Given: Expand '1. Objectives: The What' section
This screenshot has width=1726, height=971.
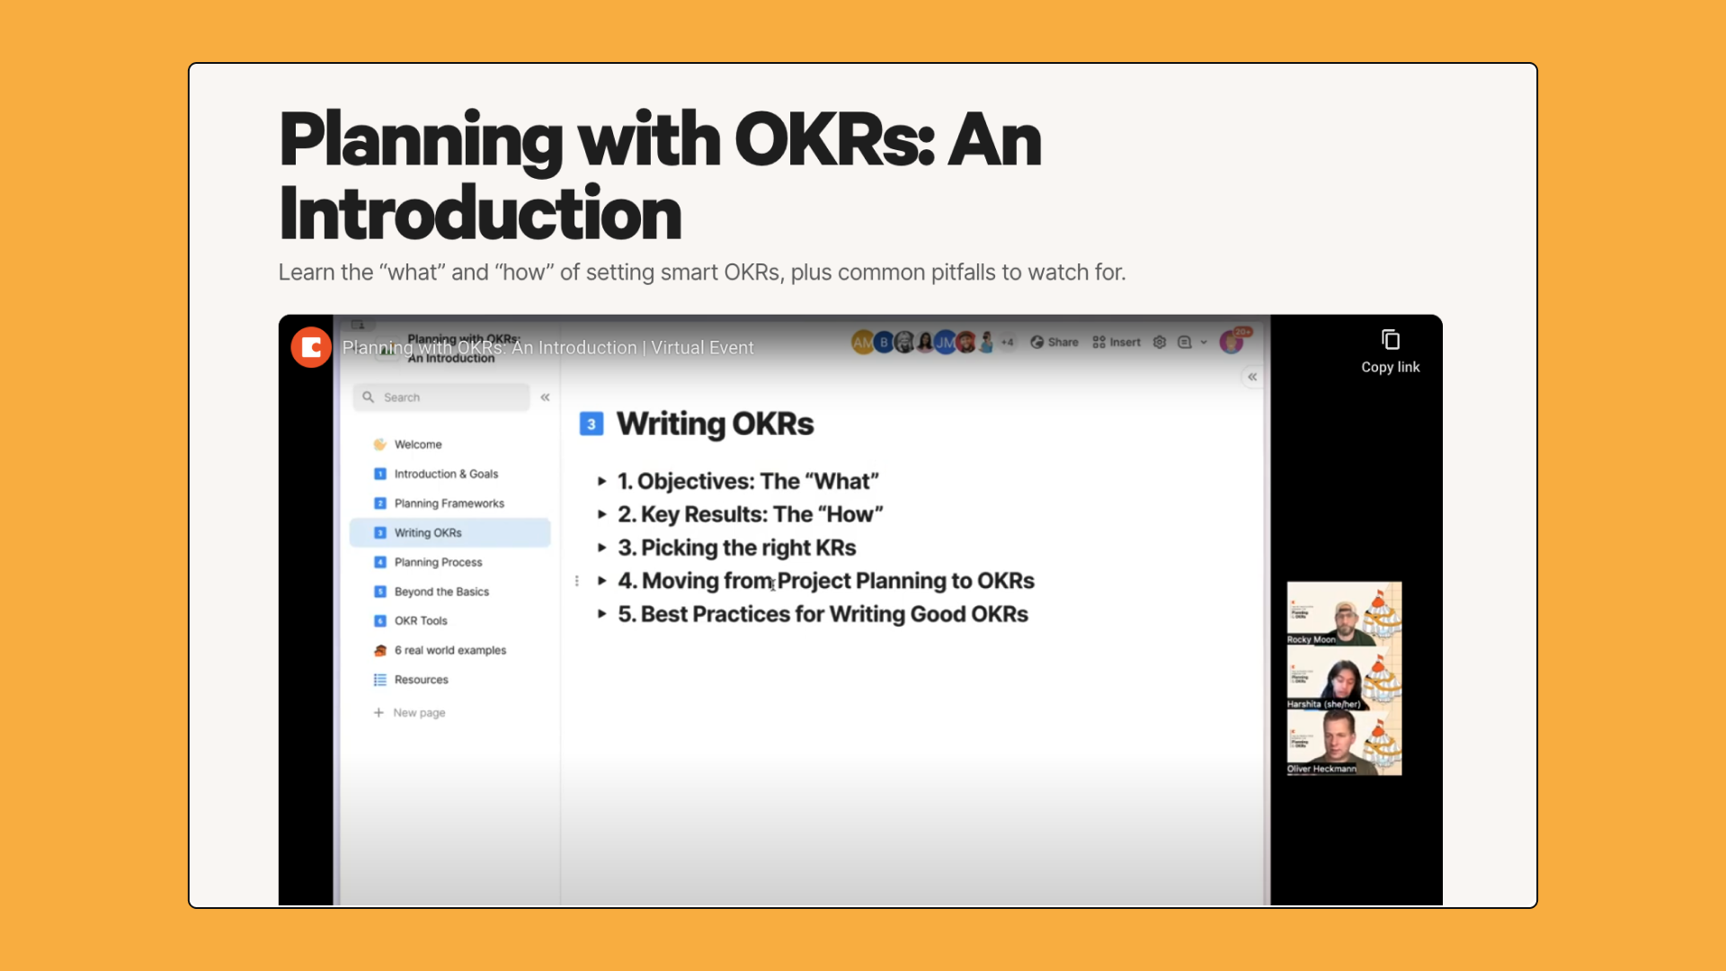Looking at the screenshot, I should pyautogui.click(x=601, y=482).
